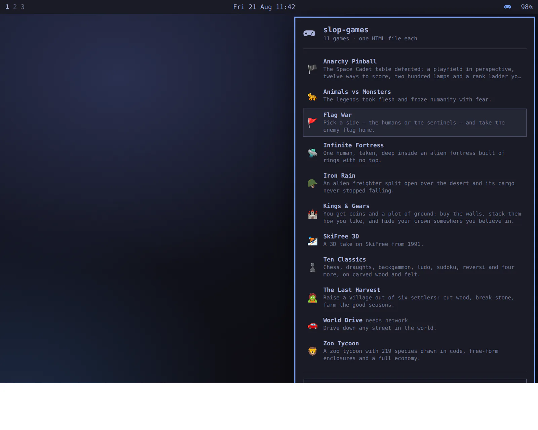Click the red flag icon for Flag War
538x430 pixels.
312,123
